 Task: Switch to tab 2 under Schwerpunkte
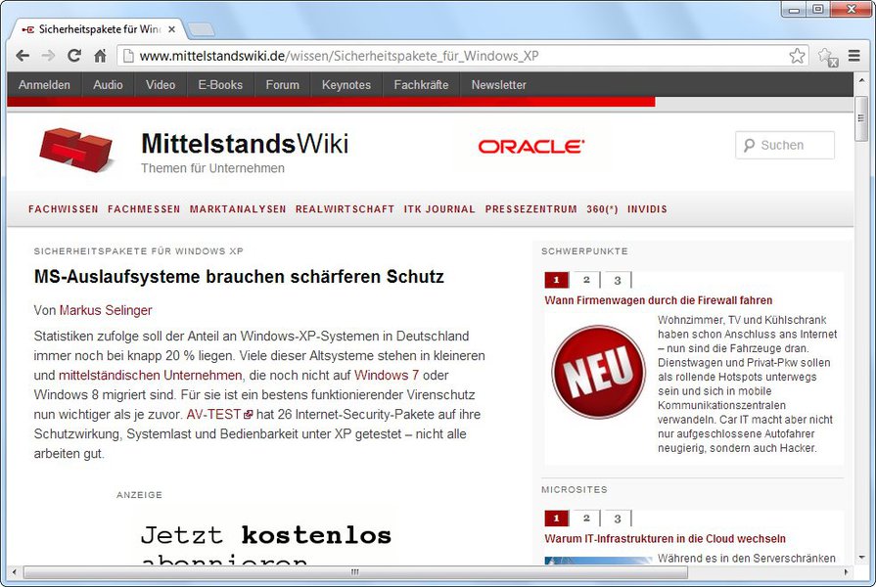click(x=586, y=280)
